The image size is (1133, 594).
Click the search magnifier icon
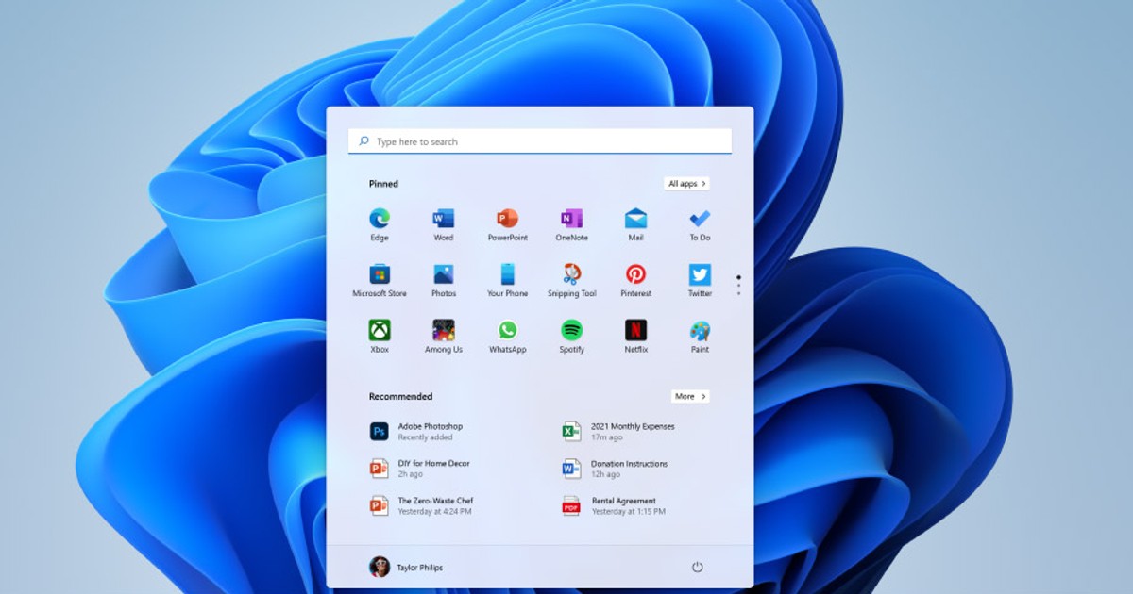(x=364, y=141)
